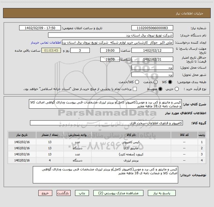
Task: Click the واحد شمارش column header
Action: tap(77, 135)
